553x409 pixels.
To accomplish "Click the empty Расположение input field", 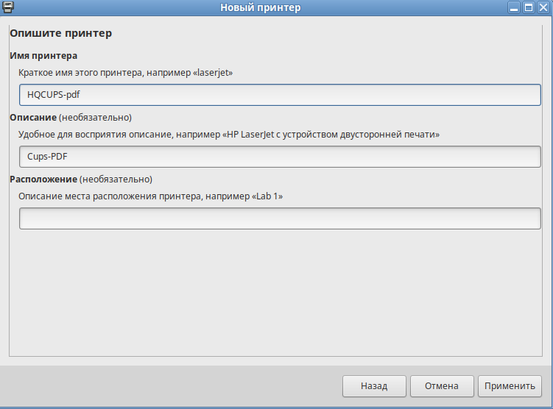I will pos(280,218).
